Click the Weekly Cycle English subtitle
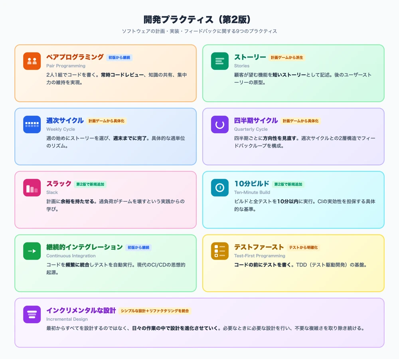The height and width of the screenshot is (359, 399). (61, 129)
